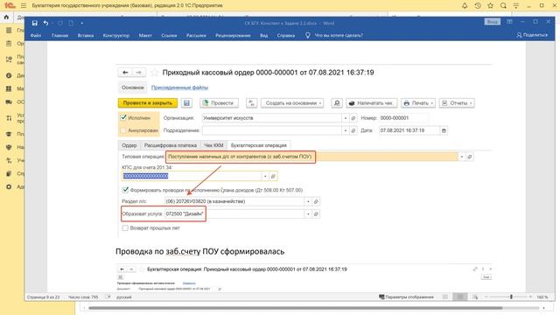Expand the Организация dropdown arrow
Viewport: 560px width, 315px height.
(346, 118)
